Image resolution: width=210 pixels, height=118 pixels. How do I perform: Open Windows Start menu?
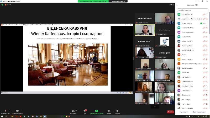[2, 116]
